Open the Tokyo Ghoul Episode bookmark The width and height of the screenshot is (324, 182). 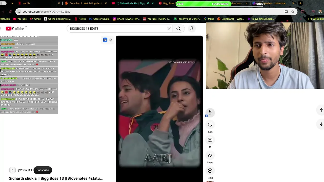click(x=261, y=19)
